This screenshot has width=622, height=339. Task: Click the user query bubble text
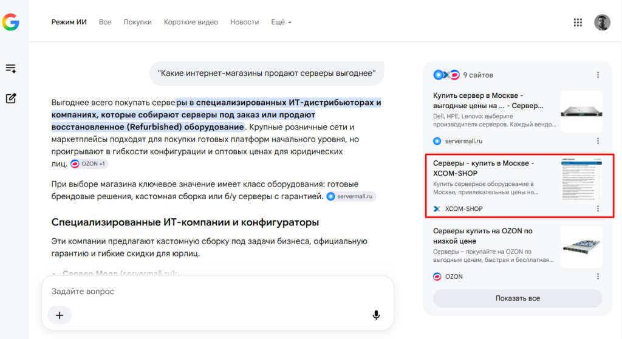267,73
